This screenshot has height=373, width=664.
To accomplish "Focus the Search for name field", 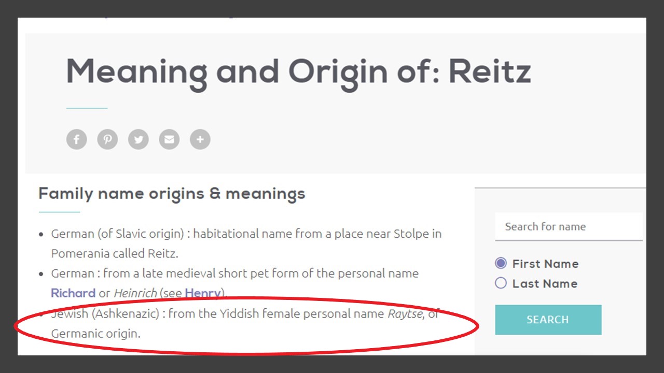I will point(569,227).
